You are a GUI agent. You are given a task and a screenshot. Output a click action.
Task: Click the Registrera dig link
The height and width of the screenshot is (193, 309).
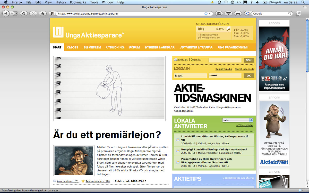tap(224, 69)
